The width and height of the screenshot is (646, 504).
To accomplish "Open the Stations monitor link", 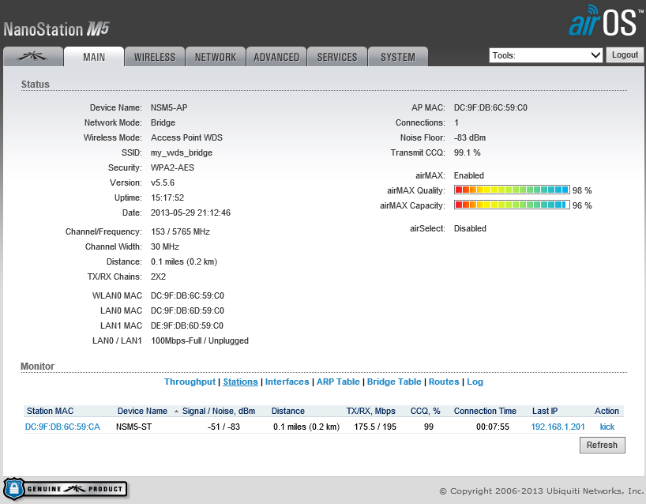I will pos(240,382).
